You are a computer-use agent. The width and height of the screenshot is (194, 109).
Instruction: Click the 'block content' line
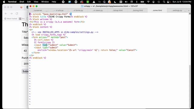(x=41, y=27)
